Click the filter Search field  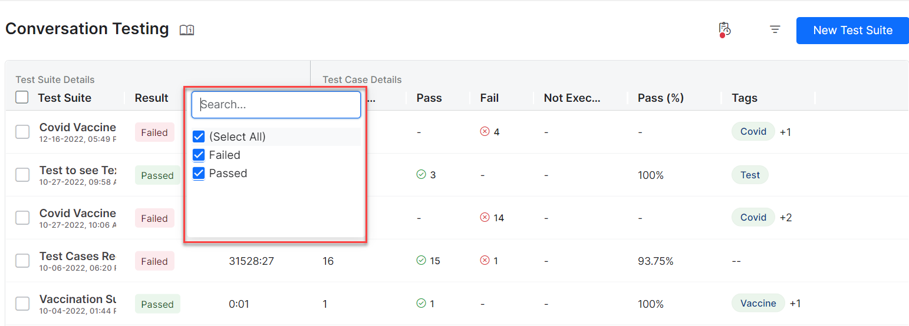pos(276,105)
